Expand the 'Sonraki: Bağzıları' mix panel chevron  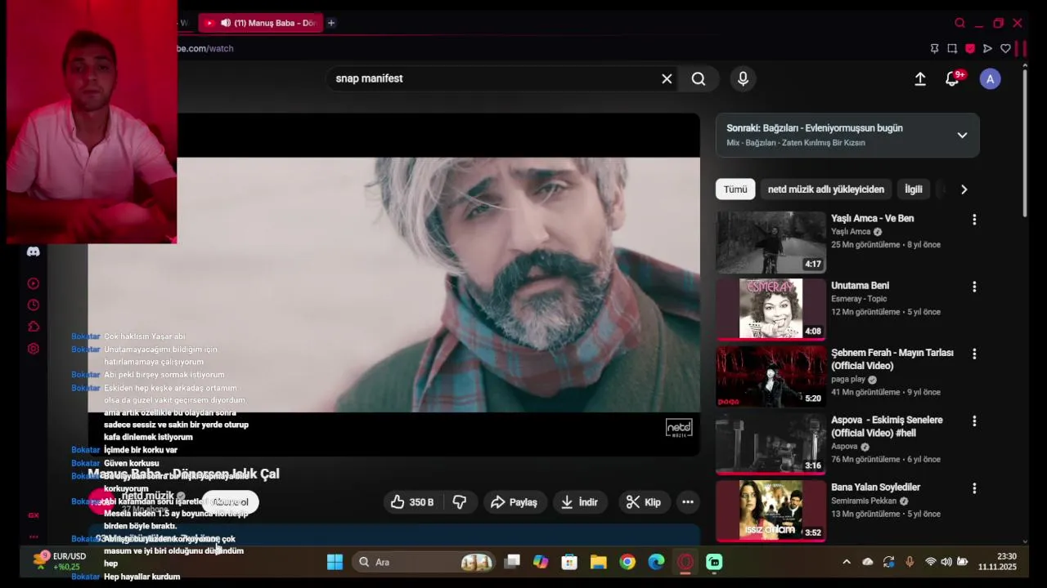click(962, 135)
